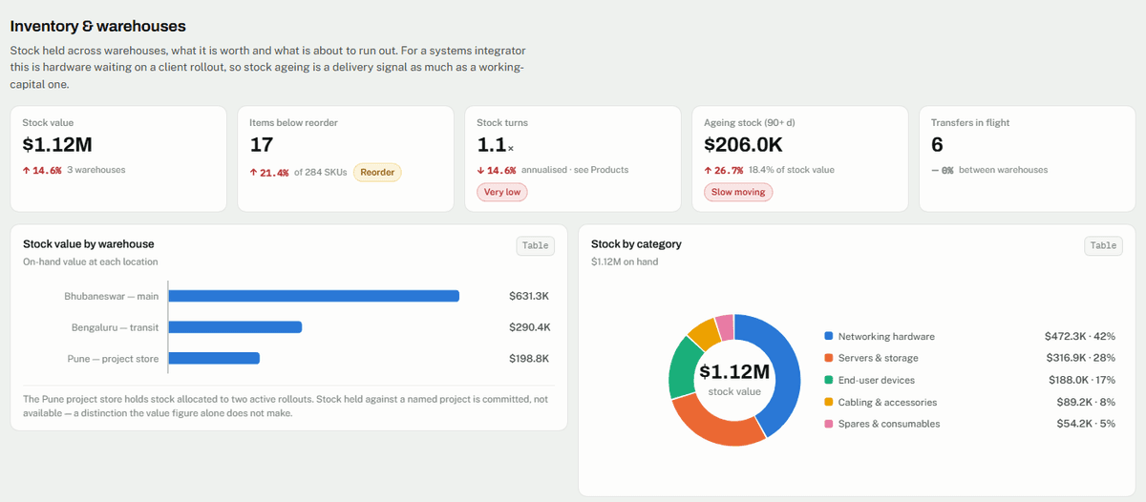Click the '$1.12M on hand' subtitle
The width and height of the screenshot is (1146, 502).
pyautogui.click(x=625, y=261)
